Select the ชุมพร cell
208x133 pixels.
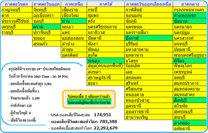(x=106, y=15)
